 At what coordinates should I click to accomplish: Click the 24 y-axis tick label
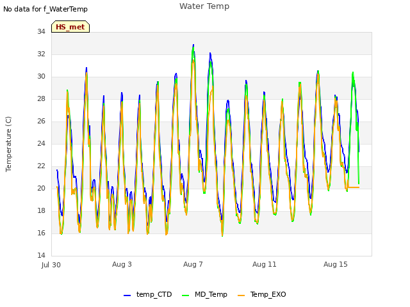pos(41,143)
